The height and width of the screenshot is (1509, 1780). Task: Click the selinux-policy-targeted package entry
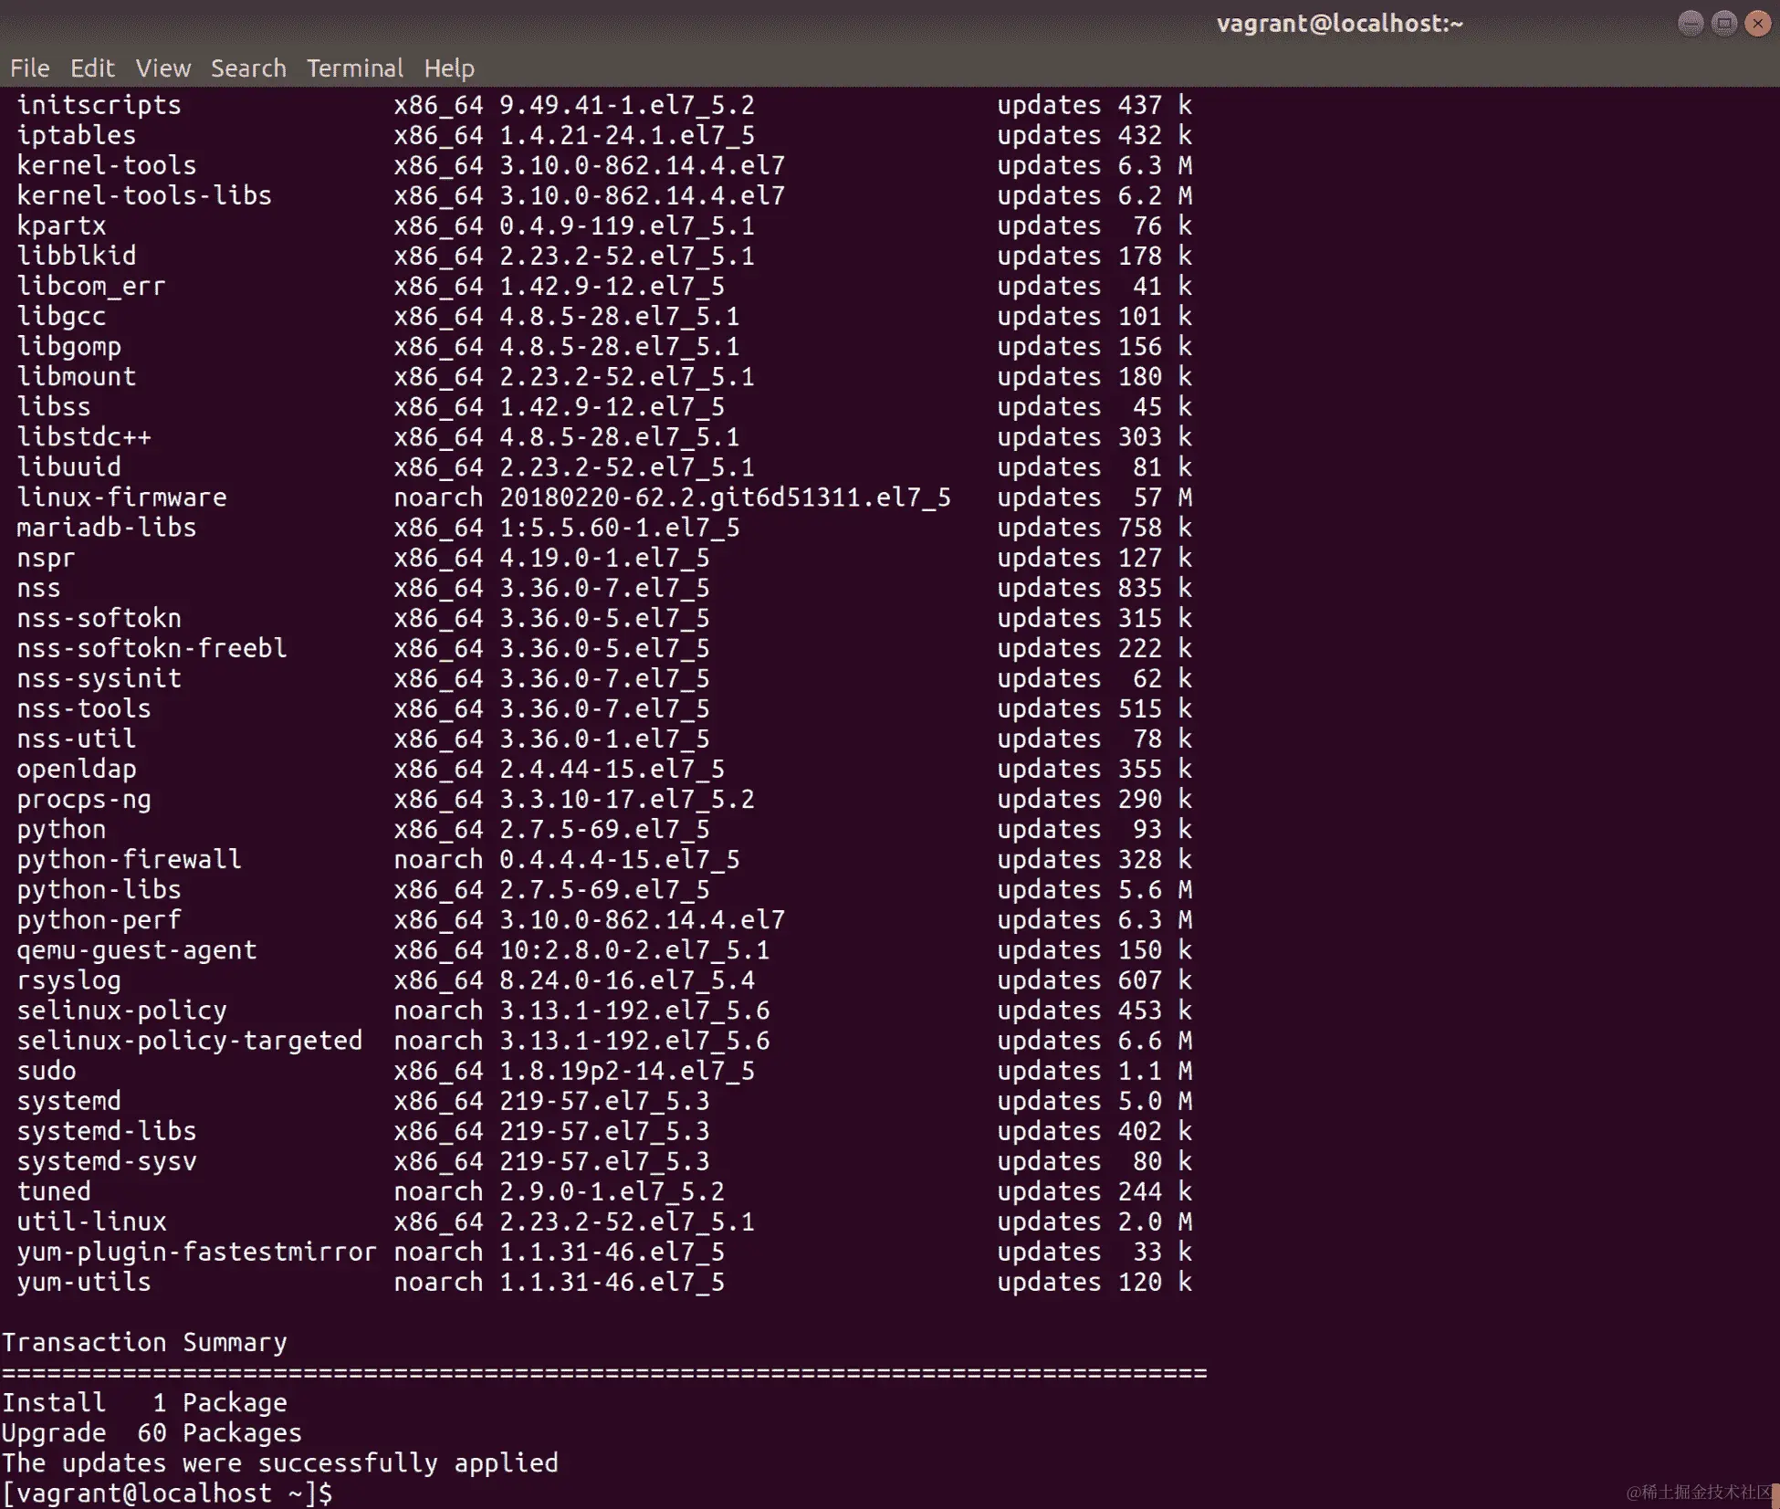[x=189, y=1041]
